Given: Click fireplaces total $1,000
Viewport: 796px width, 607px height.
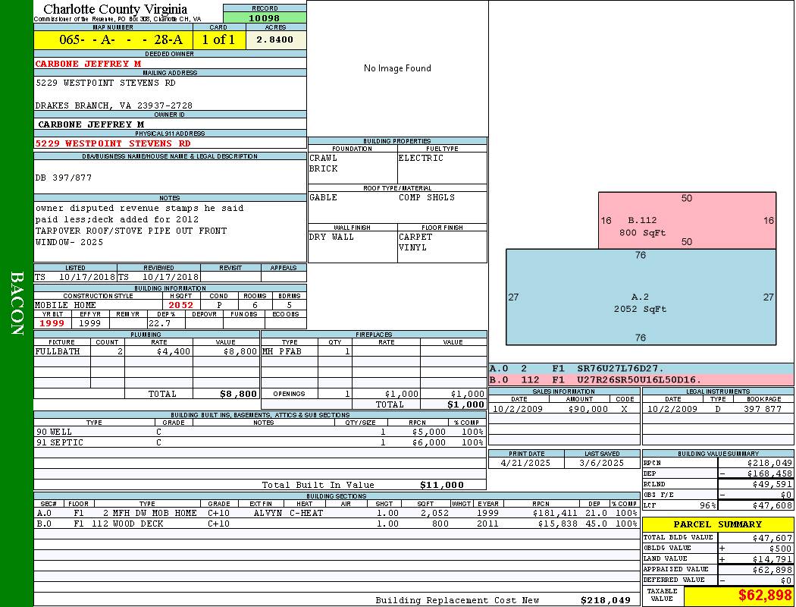Looking at the screenshot, I should [x=465, y=405].
